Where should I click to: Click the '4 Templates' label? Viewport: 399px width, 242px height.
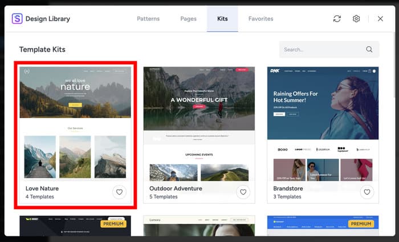point(40,197)
